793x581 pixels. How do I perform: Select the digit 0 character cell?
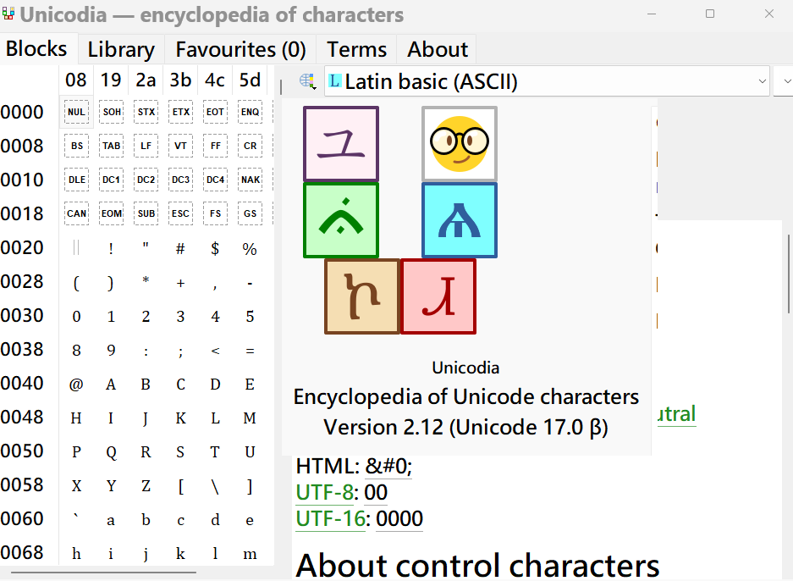76,315
